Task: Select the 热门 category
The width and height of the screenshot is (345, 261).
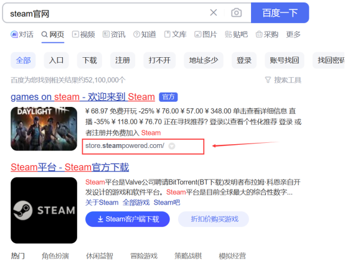Action: [x=18, y=256]
